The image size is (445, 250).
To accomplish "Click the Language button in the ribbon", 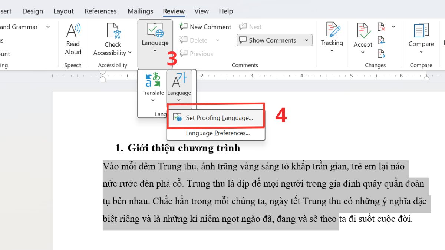I will pyautogui.click(x=155, y=37).
